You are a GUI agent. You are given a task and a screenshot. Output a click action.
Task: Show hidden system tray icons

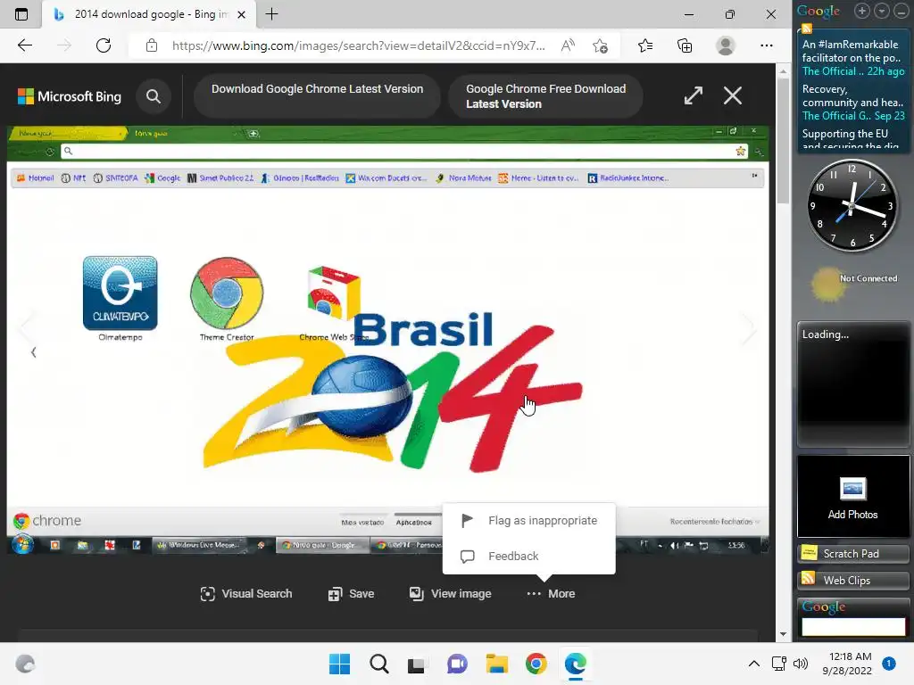753,664
